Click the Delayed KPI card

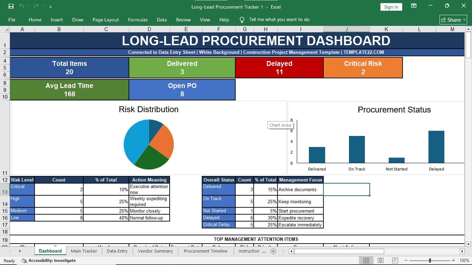[279, 68]
